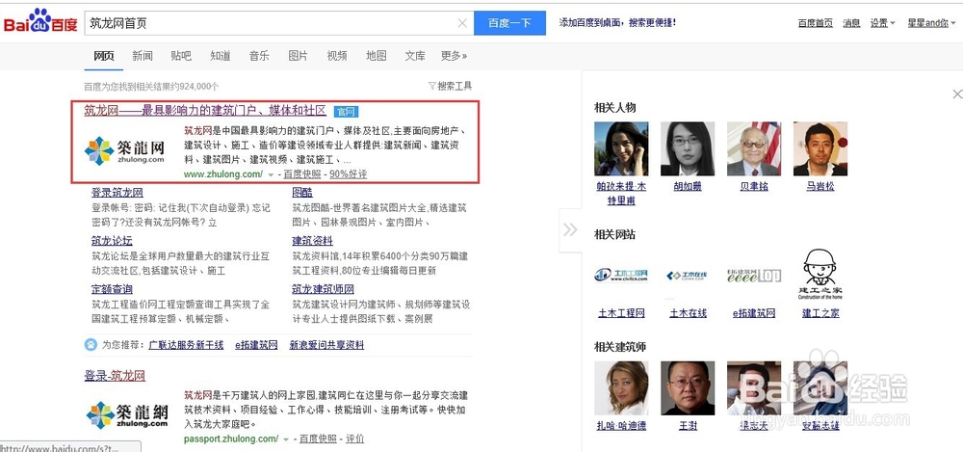
Task: Open photo of 帕玫来提·木特里甫
Action: (621, 148)
